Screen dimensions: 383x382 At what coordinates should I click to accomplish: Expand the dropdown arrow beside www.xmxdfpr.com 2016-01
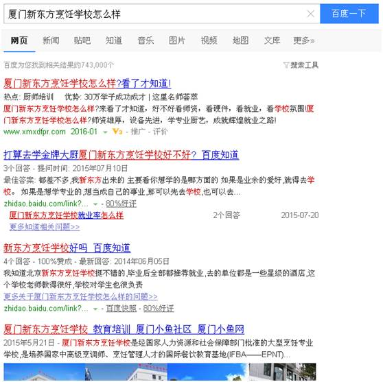(105, 132)
